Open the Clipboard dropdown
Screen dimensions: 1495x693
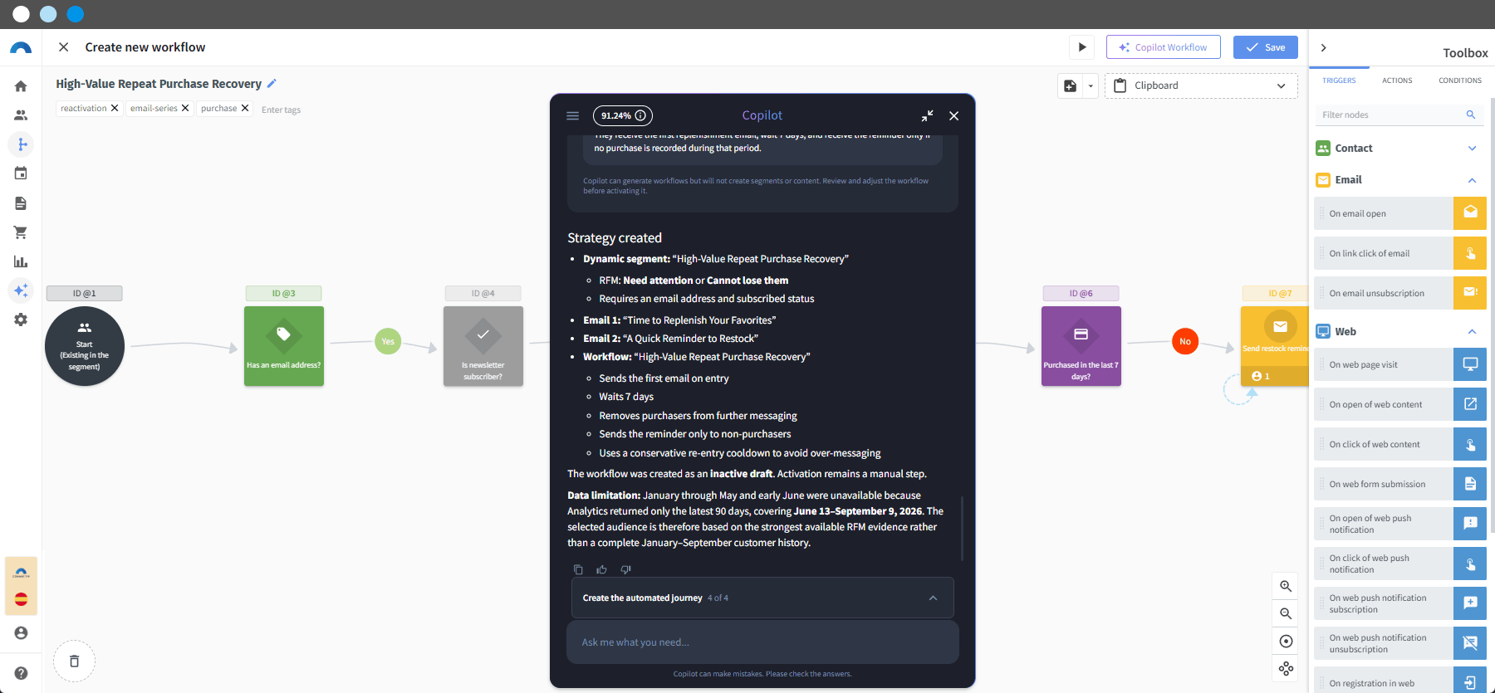[1201, 85]
